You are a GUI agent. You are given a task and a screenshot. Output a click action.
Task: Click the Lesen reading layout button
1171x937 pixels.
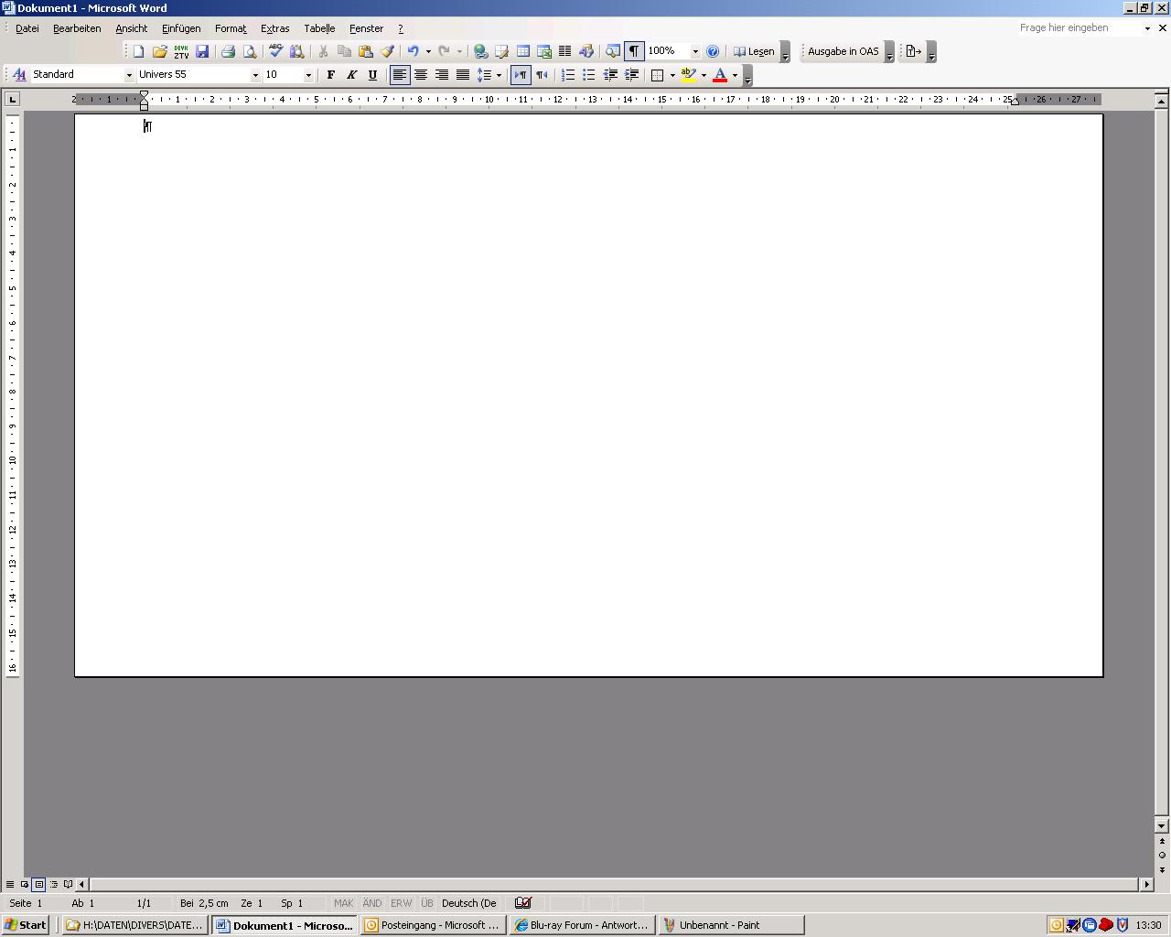pyautogui.click(x=754, y=51)
